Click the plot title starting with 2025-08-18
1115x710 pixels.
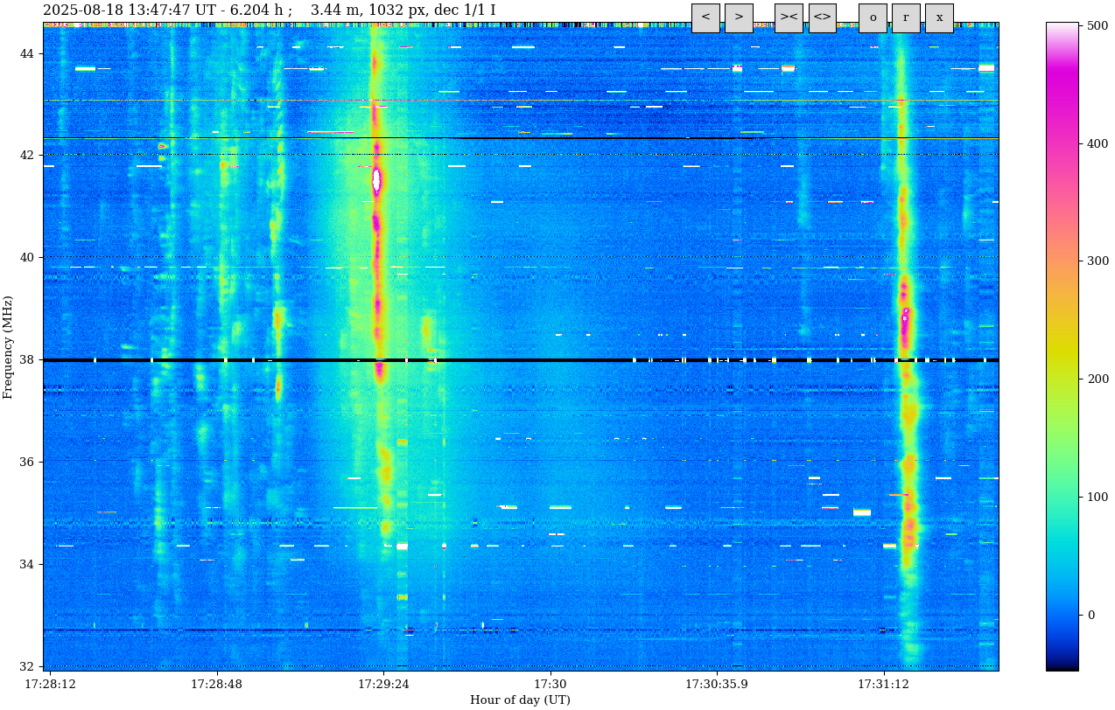(x=269, y=10)
